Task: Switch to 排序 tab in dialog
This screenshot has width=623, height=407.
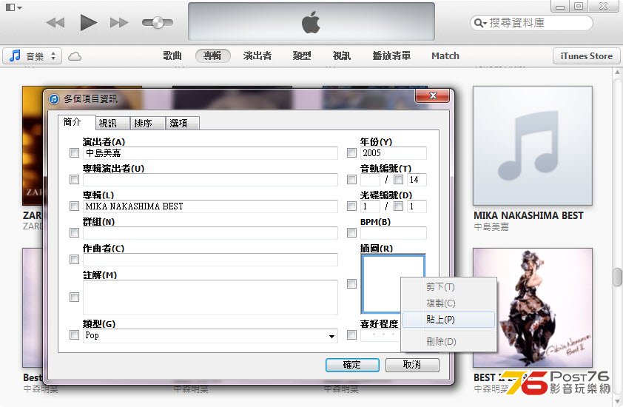Action: [x=148, y=124]
